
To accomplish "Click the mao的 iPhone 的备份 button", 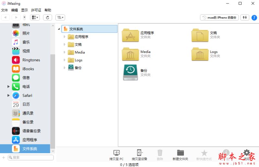I will pos(220,17).
